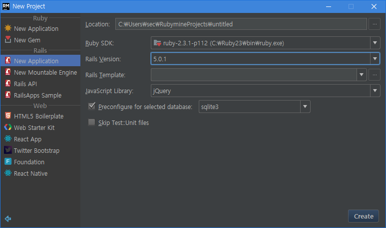Screen dimensions: 386x228
Task: Select Foundation project template
Action: [40, 162]
